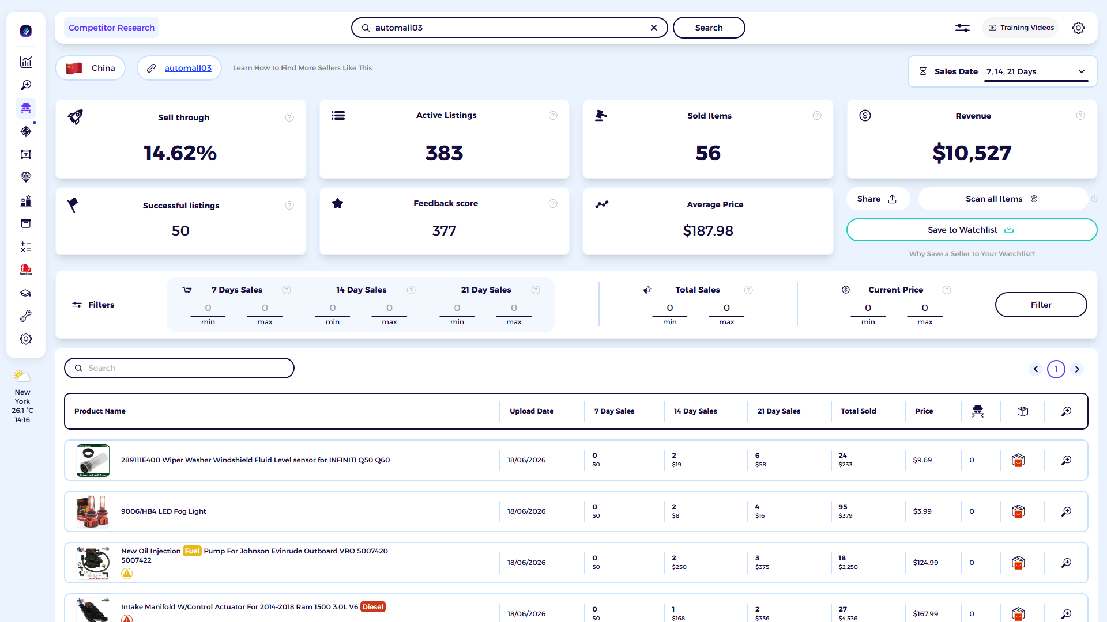
Task: Click the Sell through help icon
Action: coord(289,117)
